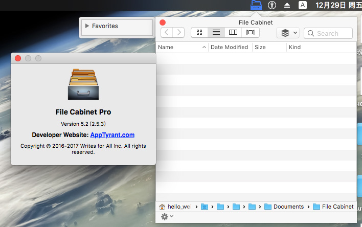Screen dimensions: 362x227
Task: Click the blue File Cabinet menu bar icon
Action: 256,5
